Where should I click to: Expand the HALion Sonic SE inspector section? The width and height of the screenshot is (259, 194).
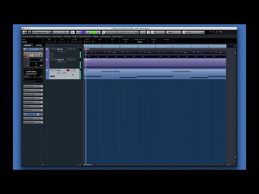point(33,114)
